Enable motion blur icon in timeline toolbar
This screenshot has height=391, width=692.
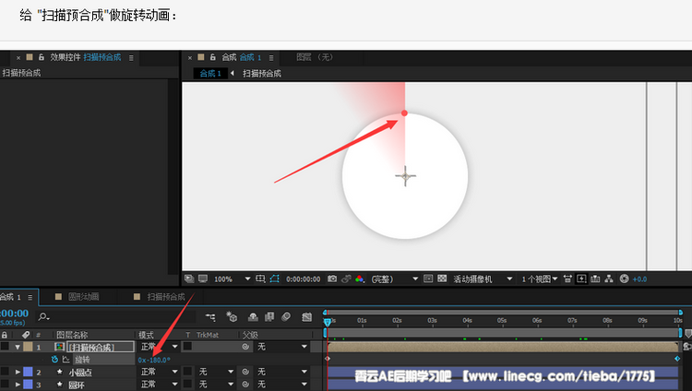[x=286, y=316]
